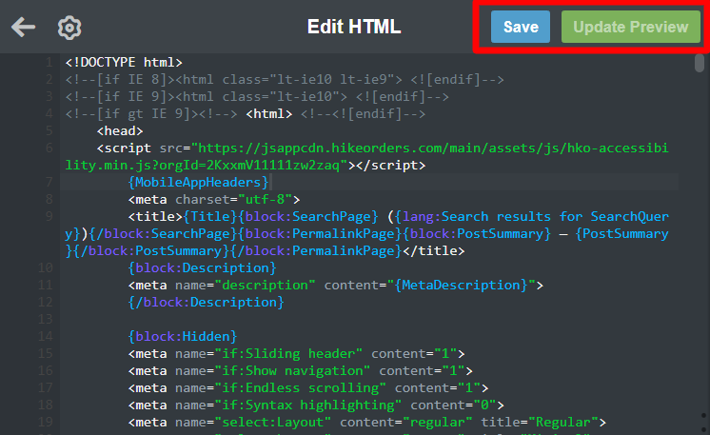Click the meta charset="utf-8" line
The width and height of the screenshot is (710, 435).
point(214,200)
